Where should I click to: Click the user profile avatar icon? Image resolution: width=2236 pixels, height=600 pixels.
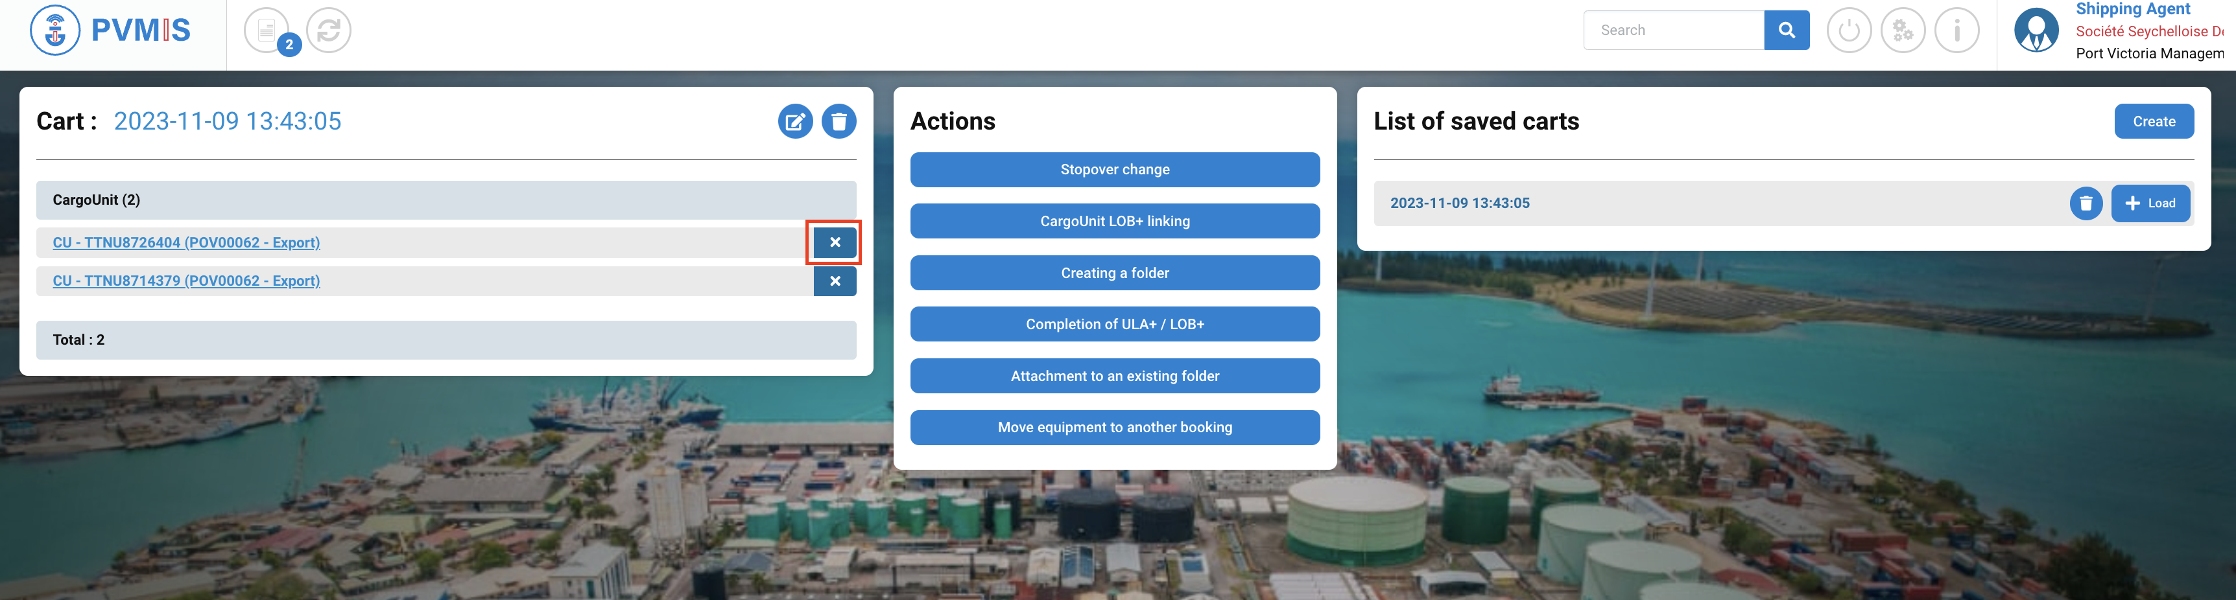click(x=2036, y=30)
